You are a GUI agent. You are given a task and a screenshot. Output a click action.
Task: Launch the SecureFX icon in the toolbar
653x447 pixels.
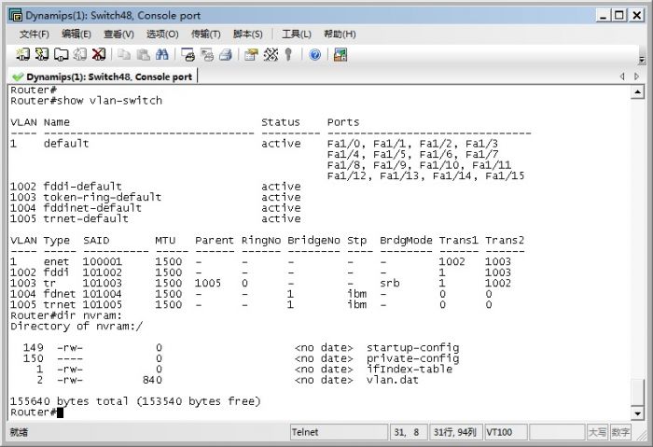[340, 54]
